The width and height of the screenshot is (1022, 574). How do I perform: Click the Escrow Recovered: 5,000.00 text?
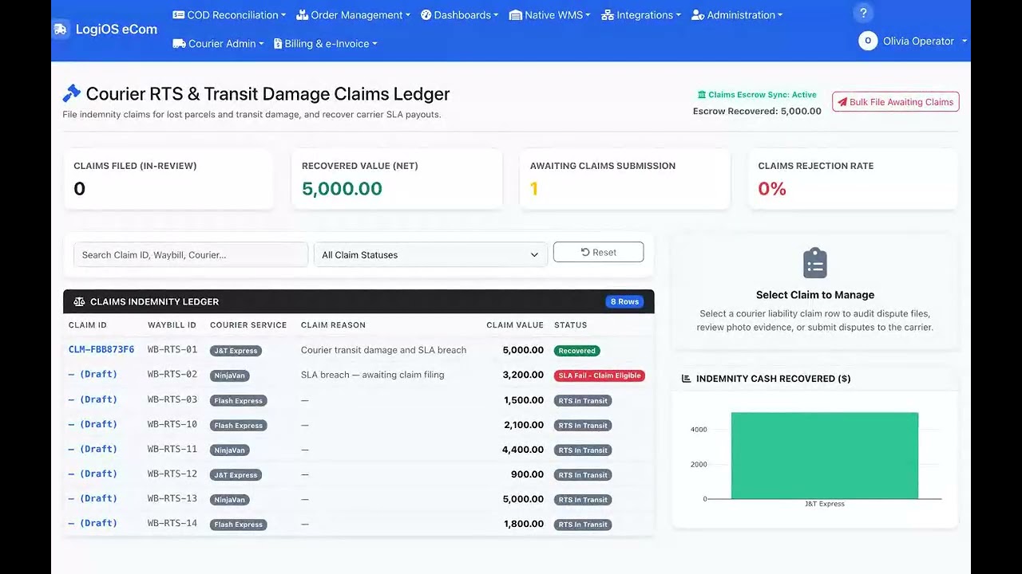point(757,112)
